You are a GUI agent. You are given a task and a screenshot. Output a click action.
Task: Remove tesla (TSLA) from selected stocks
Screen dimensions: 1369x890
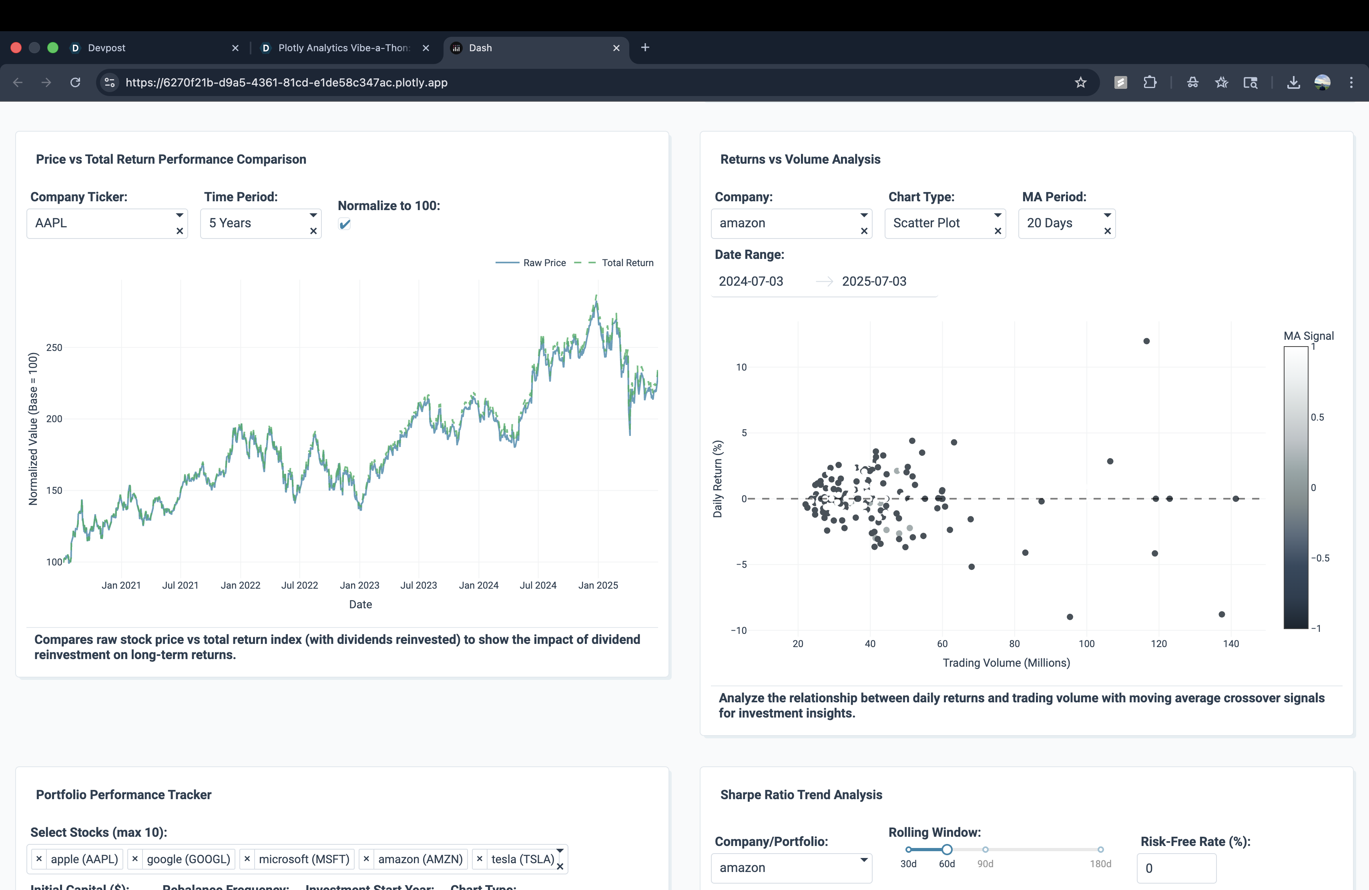pos(480,858)
